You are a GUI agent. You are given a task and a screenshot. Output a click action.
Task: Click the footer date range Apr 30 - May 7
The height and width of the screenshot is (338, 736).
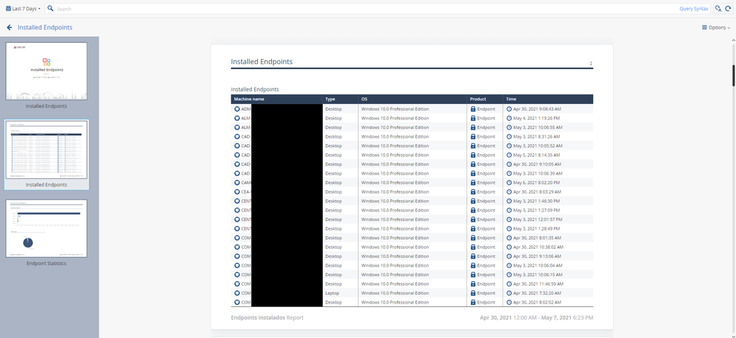(536, 318)
